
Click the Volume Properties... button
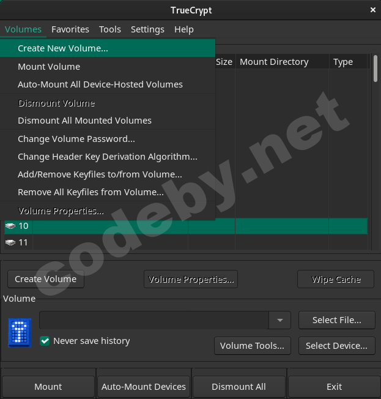(x=191, y=279)
